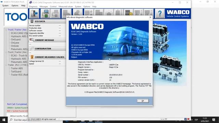Image resolution: width=219 pixels, height=123 pixels.
Task: Click the ESP language indicator in taskbar
Action: [x=196, y=120]
